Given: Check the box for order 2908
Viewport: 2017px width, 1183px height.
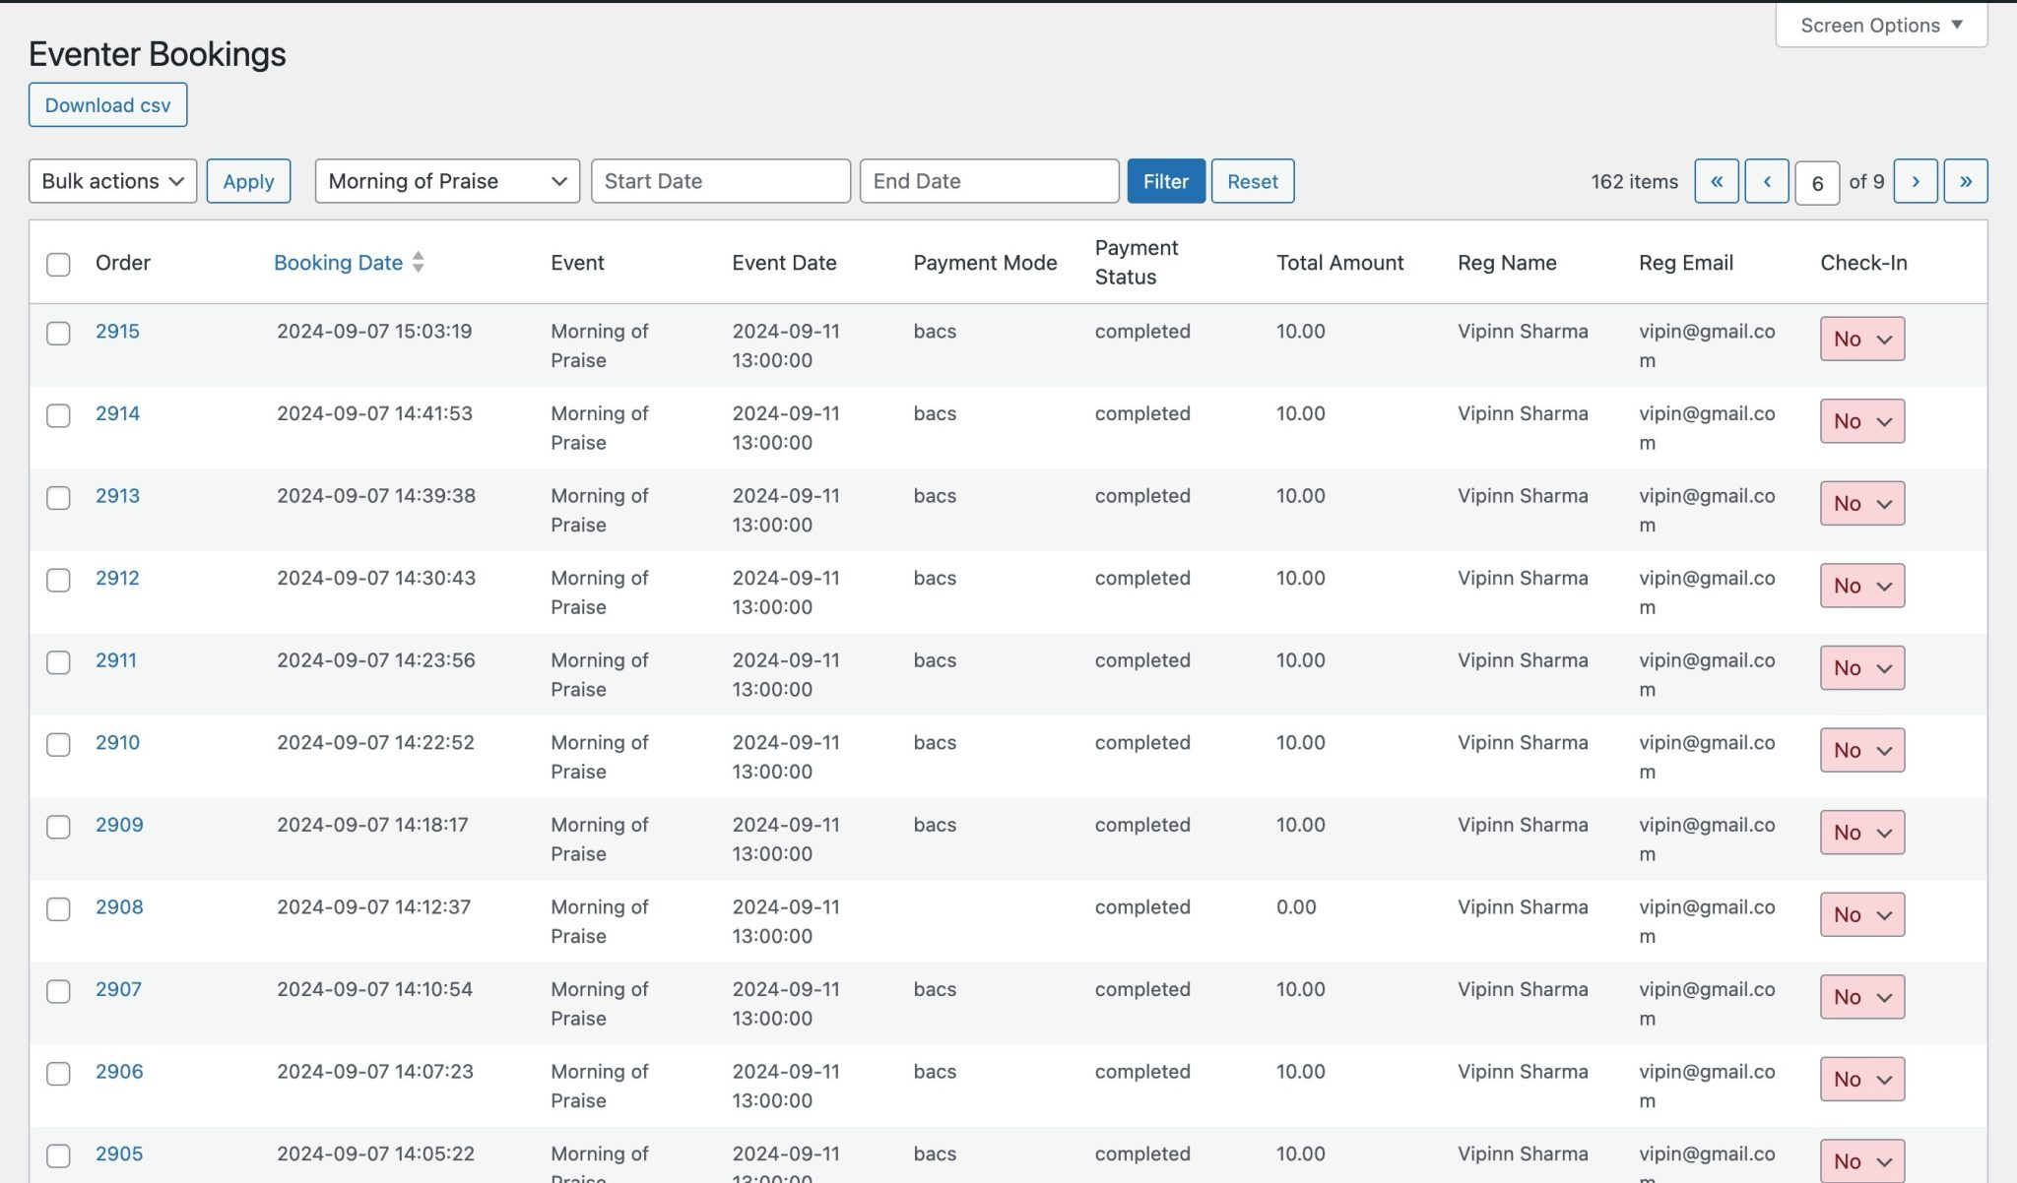Looking at the screenshot, I should [58, 908].
